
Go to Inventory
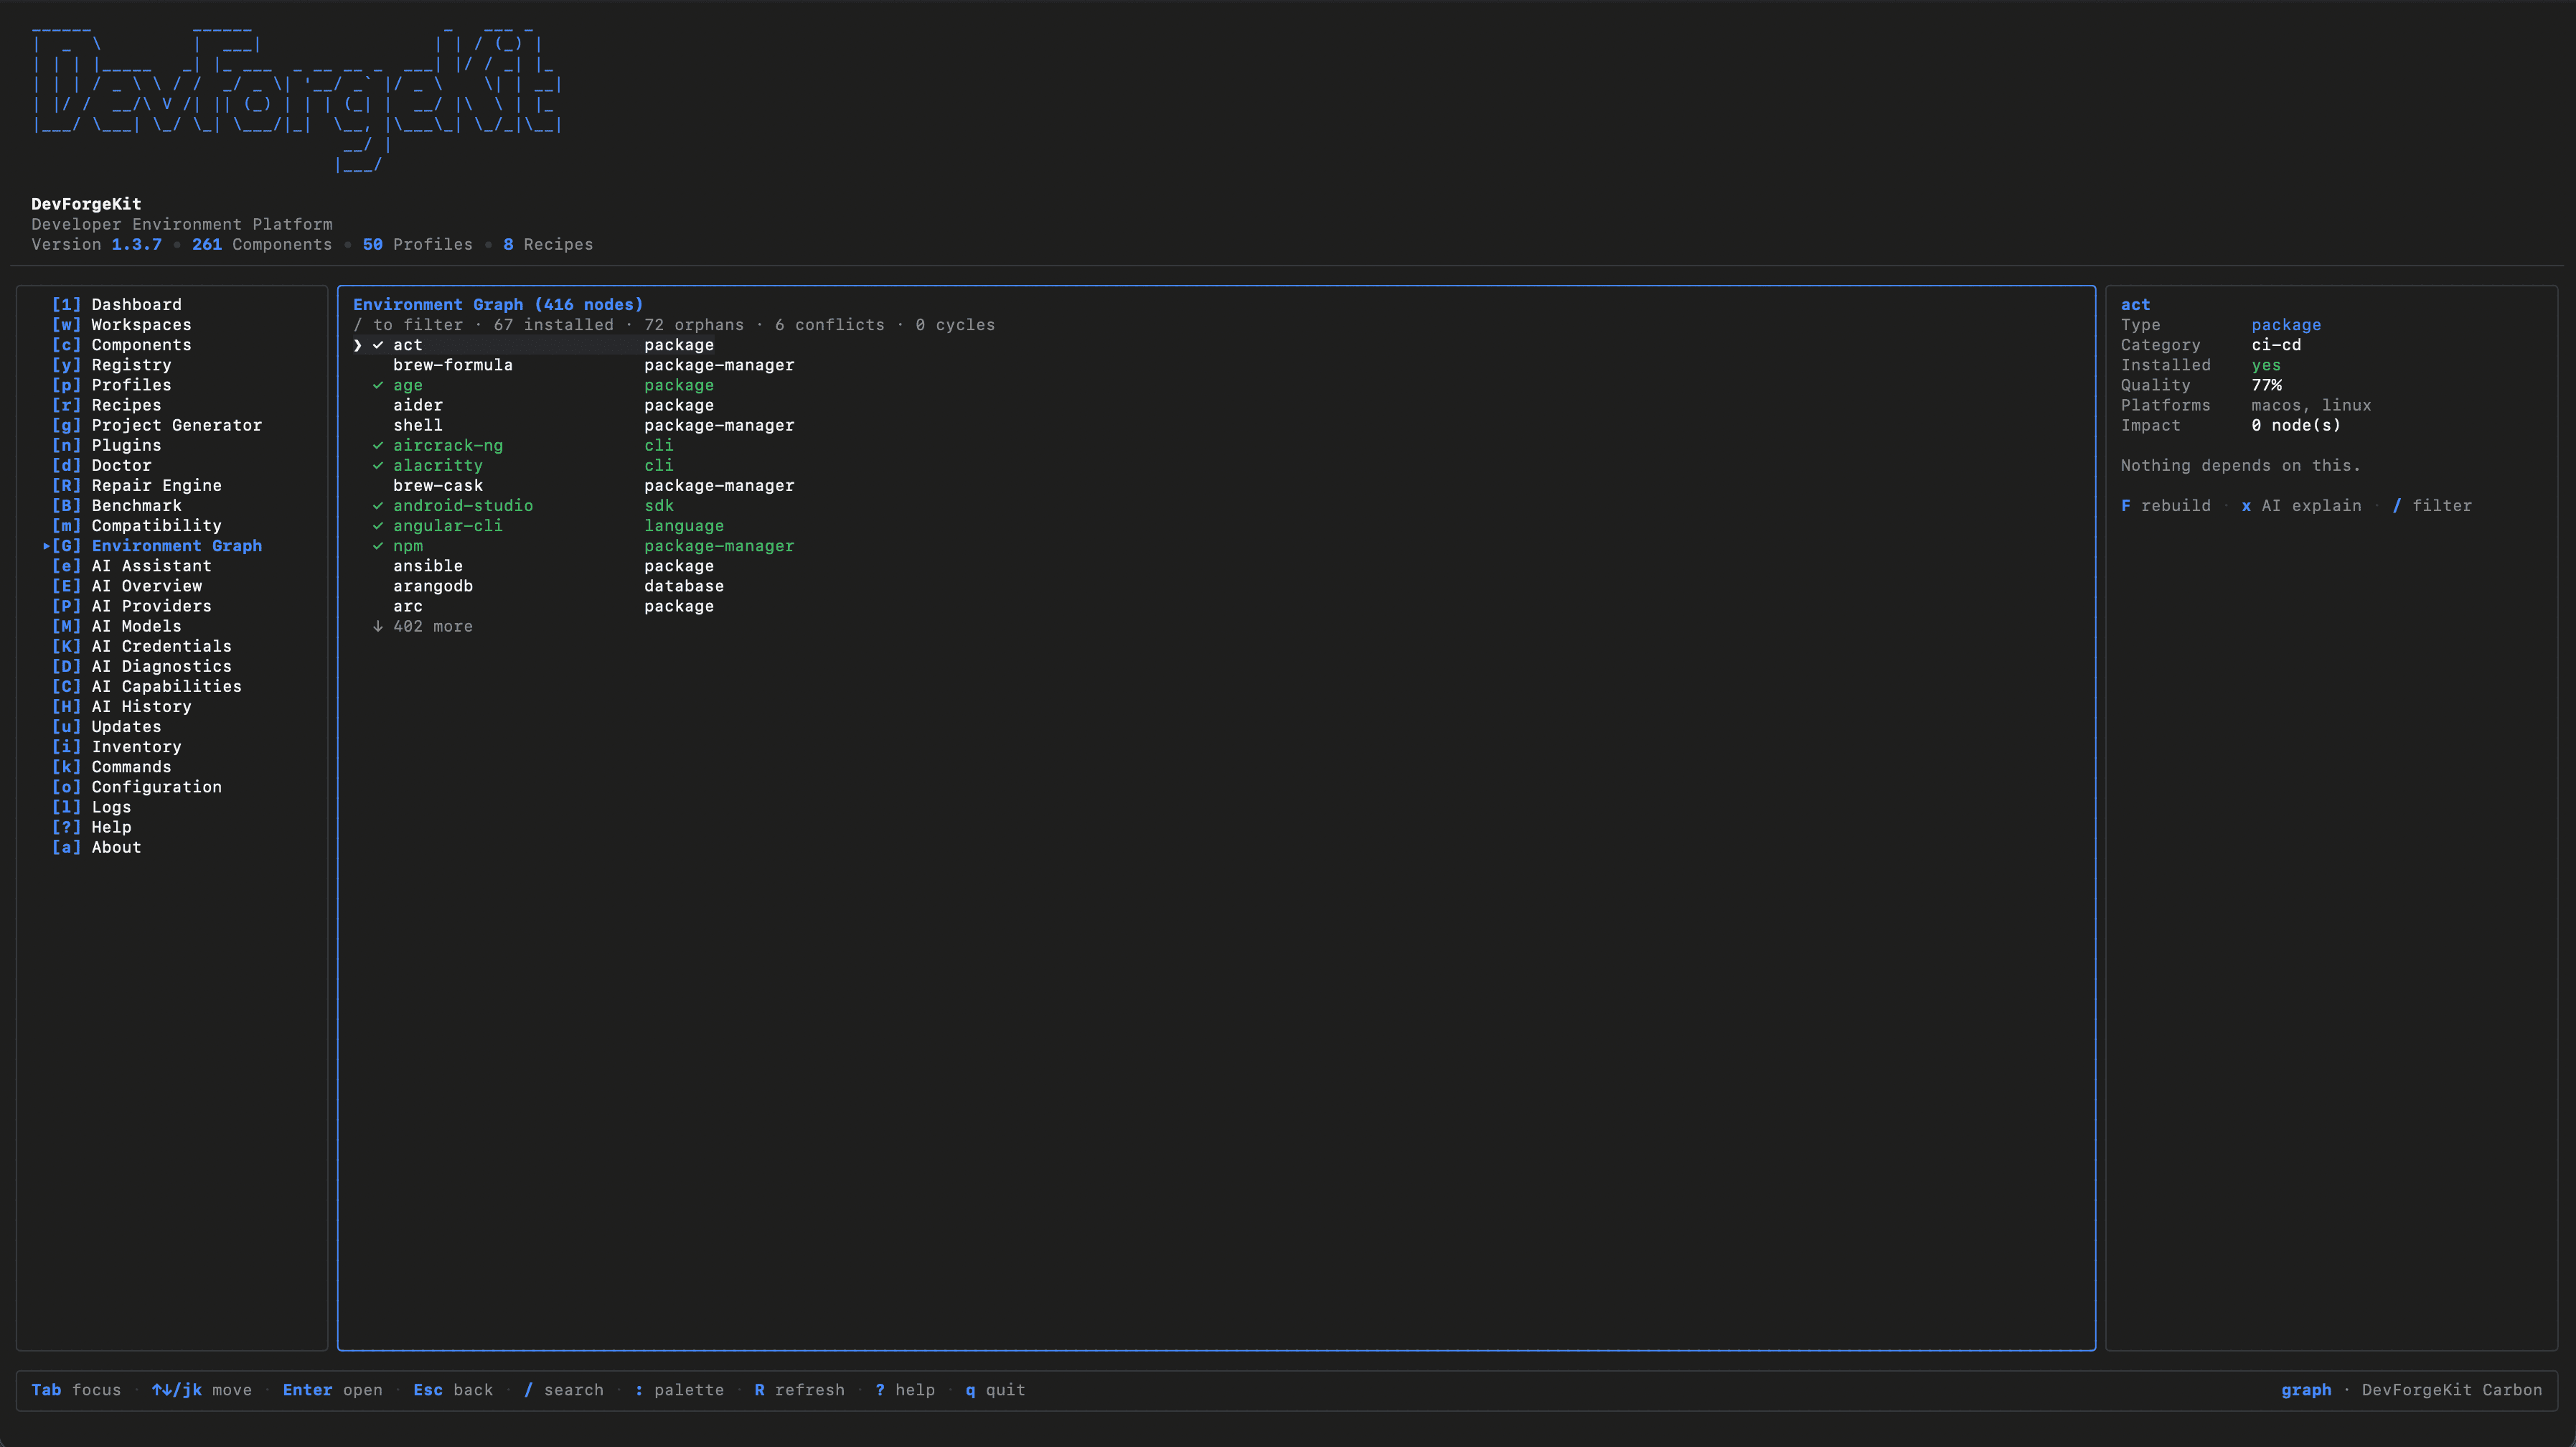[116, 746]
